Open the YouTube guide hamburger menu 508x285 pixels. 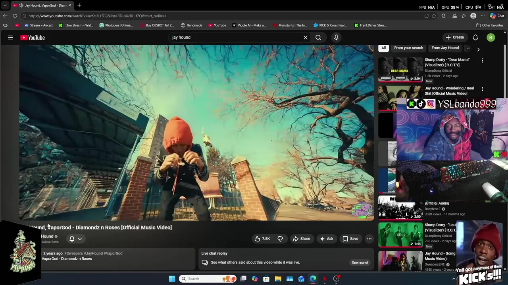point(11,38)
